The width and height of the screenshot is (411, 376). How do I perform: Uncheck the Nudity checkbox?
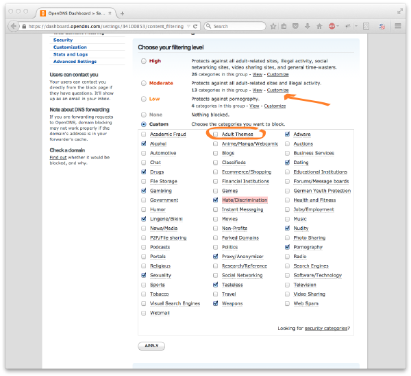287,228
